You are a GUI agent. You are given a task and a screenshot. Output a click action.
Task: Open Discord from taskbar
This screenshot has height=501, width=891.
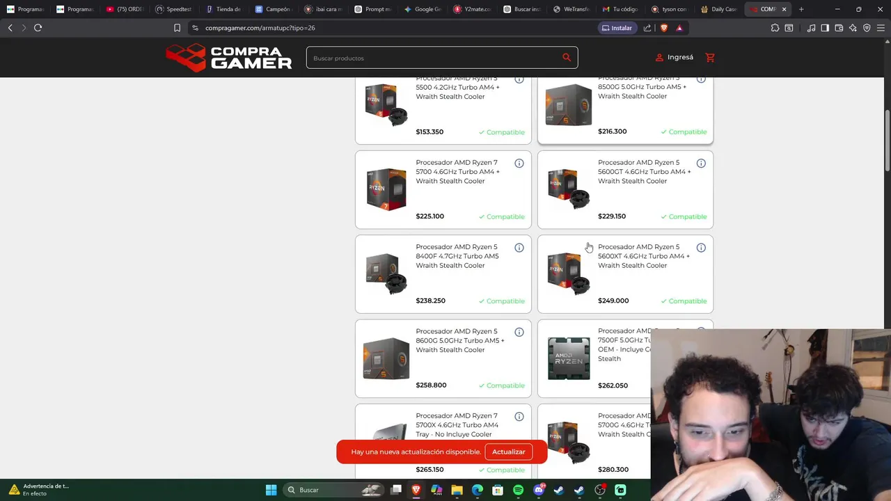click(538, 490)
